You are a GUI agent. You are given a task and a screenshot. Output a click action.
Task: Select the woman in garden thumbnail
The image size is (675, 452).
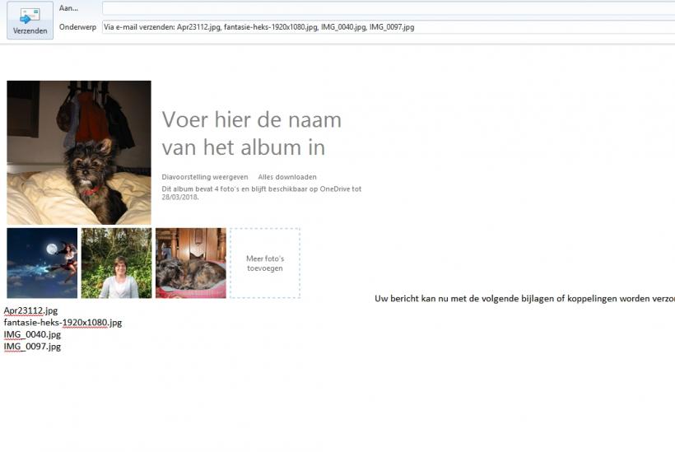pyautogui.click(x=116, y=263)
